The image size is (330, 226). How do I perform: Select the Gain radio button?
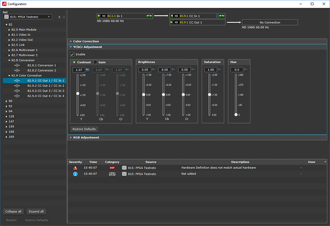95,62
